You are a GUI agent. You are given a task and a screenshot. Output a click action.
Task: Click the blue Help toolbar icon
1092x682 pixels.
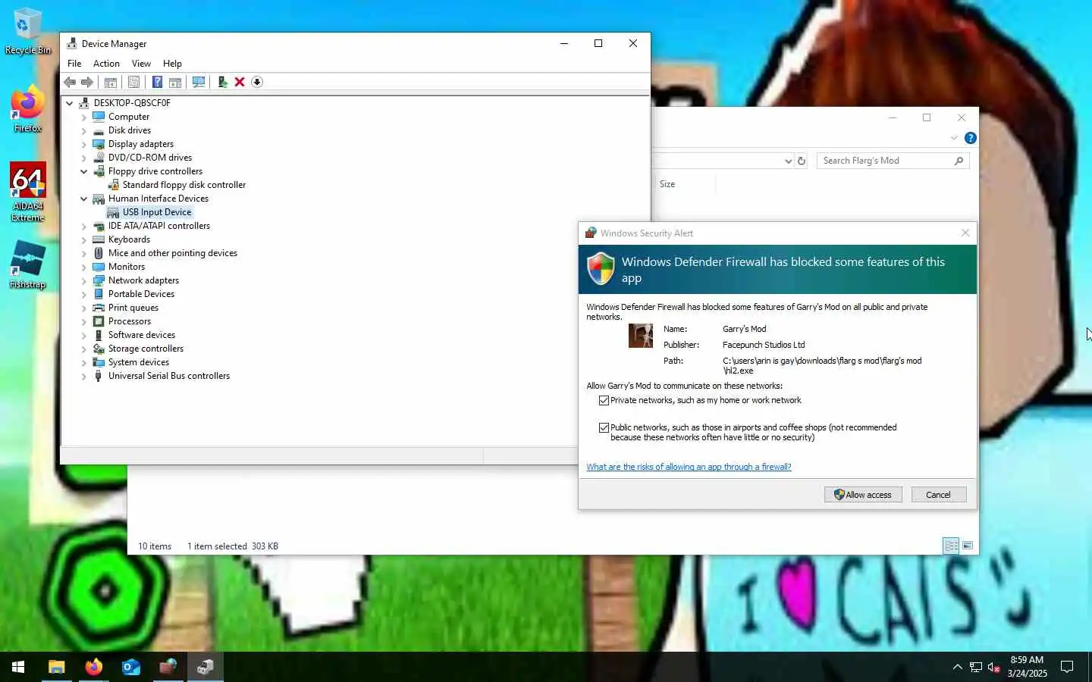(157, 82)
